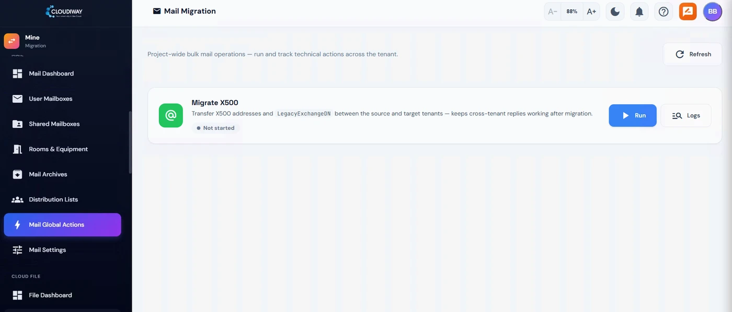Select Mail Global Actions menu item

click(x=62, y=225)
